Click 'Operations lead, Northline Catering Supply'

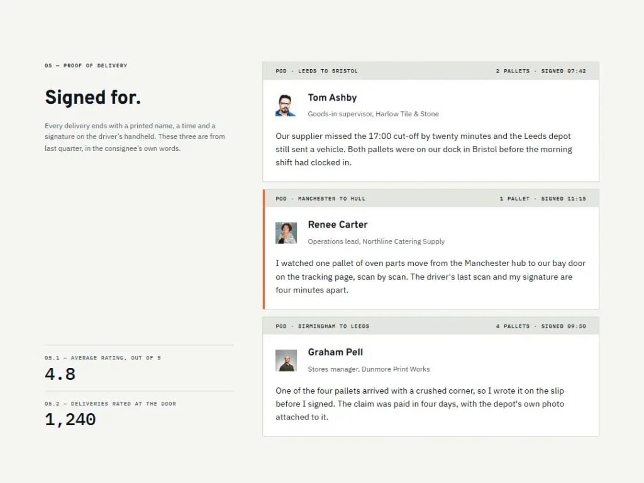point(376,241)
